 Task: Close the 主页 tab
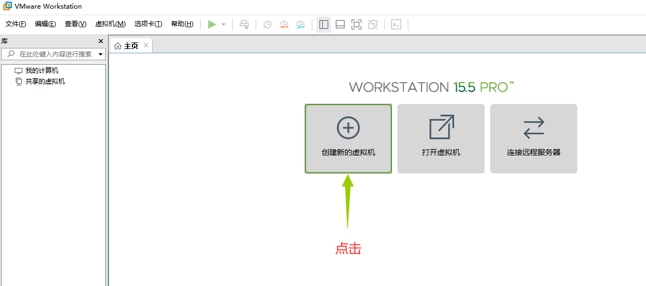click(x=146, y=45)
